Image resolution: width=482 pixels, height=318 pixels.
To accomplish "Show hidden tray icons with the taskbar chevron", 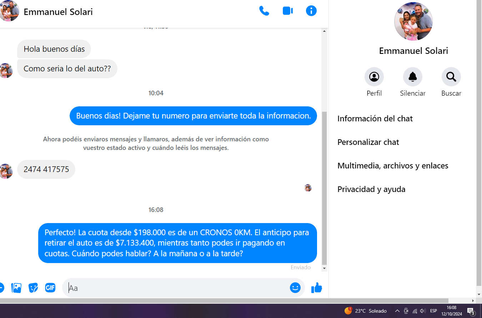I will [x=397, y=311].
